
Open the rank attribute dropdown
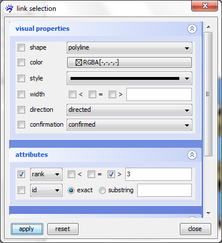point(46,174)
